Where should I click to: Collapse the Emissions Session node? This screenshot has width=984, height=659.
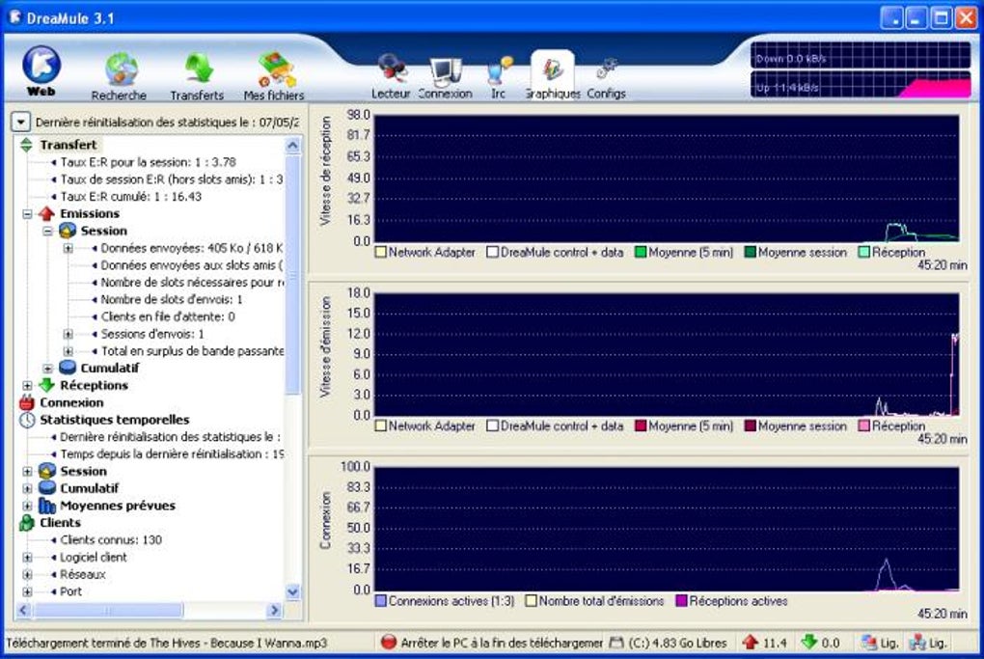pyautogui.click(x=47, y=231)
